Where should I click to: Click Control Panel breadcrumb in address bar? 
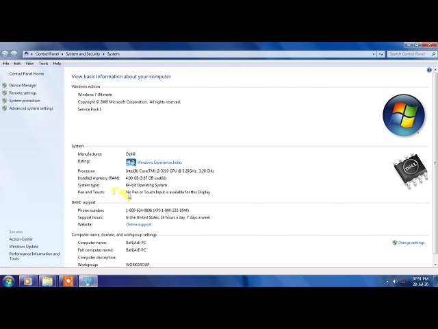coord(47,54)
